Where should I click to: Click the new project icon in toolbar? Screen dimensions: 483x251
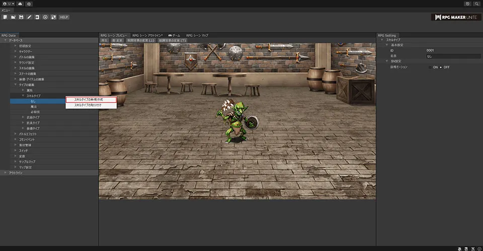click(x=5, y=17)
